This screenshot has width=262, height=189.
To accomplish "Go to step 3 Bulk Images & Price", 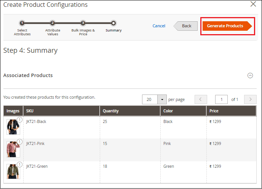I will pos(83,23).
